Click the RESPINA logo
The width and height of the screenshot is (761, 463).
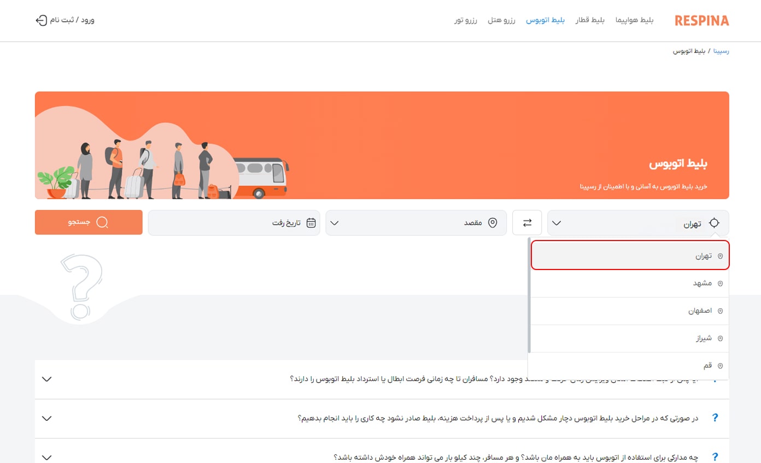coord(701,21)
